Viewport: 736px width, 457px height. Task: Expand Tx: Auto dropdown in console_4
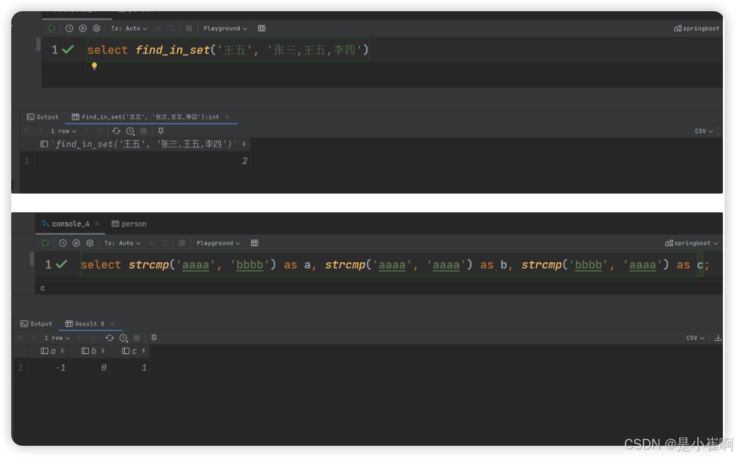click(122, 243)
